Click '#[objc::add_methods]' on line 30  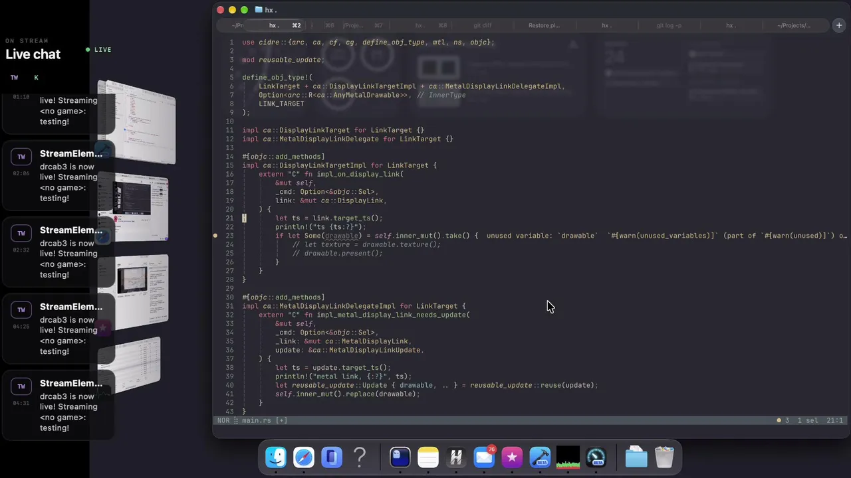coord(283,297)
